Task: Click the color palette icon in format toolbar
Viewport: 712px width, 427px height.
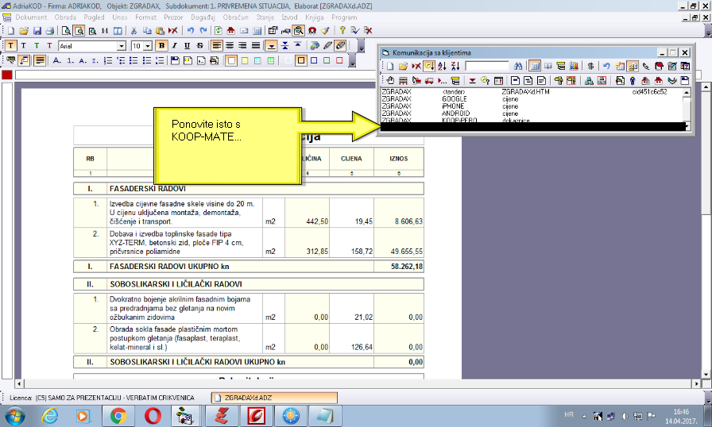Action: [314, 46]
